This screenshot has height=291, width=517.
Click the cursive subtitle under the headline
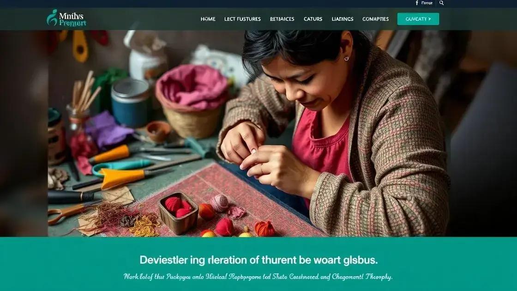click(258, 277)
